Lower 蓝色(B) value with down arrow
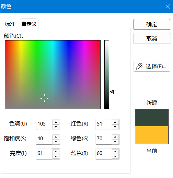The image size is (173, 178). point(115,156)
